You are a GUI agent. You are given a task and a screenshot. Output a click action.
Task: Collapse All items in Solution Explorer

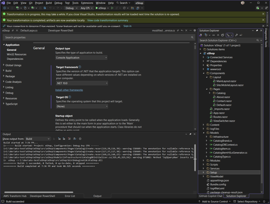[218, 35]
